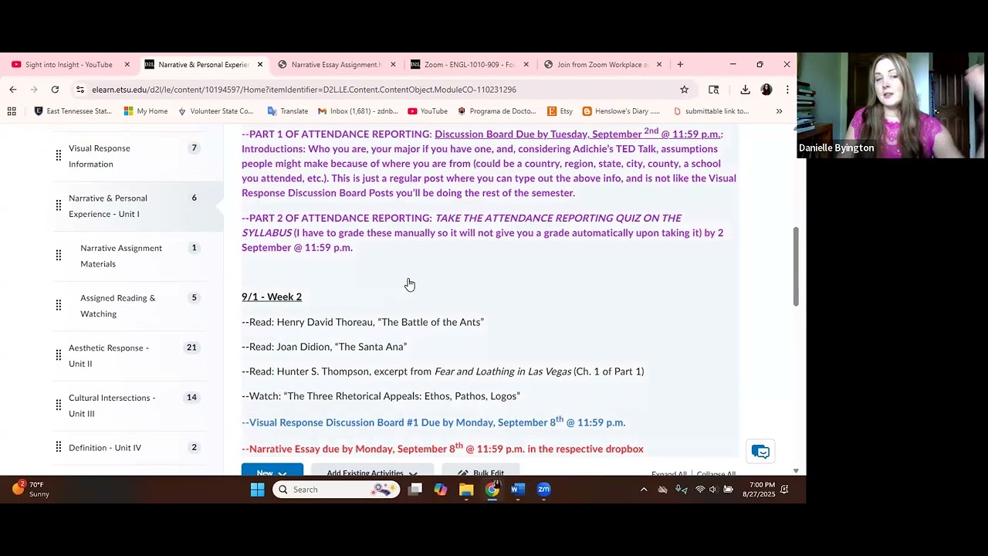The width and height of the screenshot is (988, 556).
Task: Open the YouTube bookmark
Action: coord(428,111)
